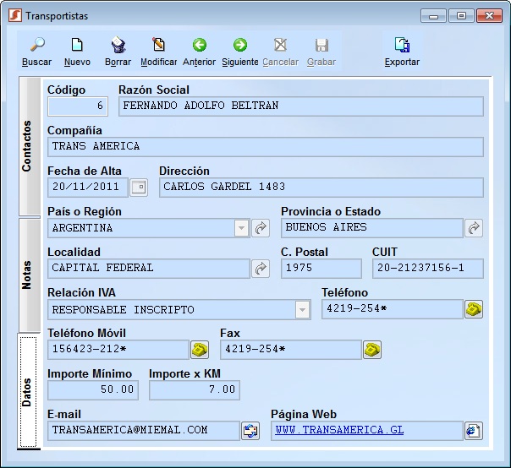This screenshot has width=511, height=468.
Task: Click the CUIT field
Action: pyautogui.click(x=428, y=269)
